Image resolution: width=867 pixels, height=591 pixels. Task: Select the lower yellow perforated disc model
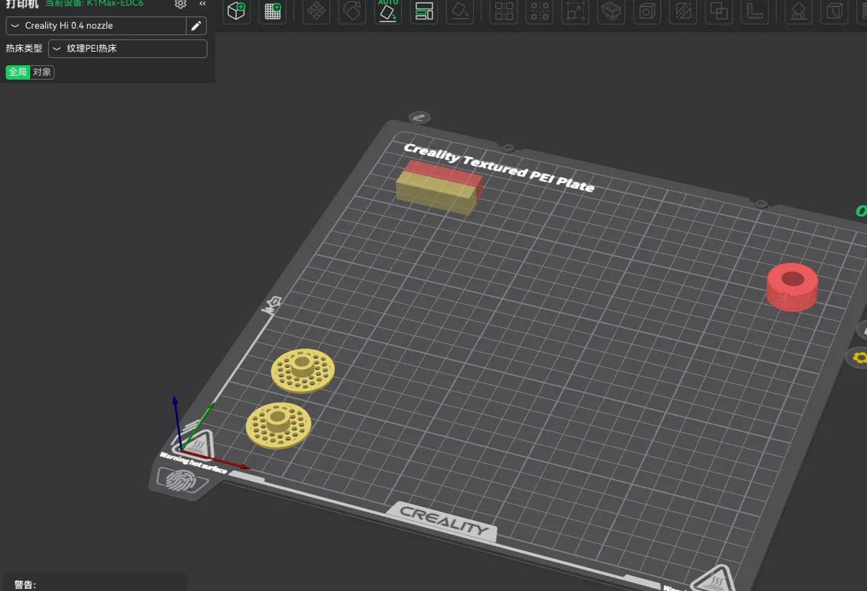pos(278,425)
